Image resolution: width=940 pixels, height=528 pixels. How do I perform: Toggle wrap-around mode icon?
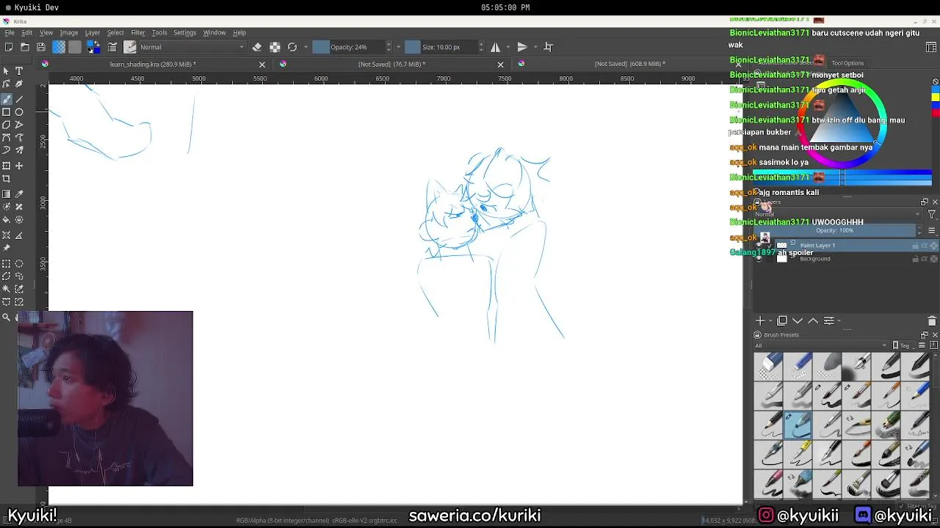pyautogui.click(x=548, y=47)
